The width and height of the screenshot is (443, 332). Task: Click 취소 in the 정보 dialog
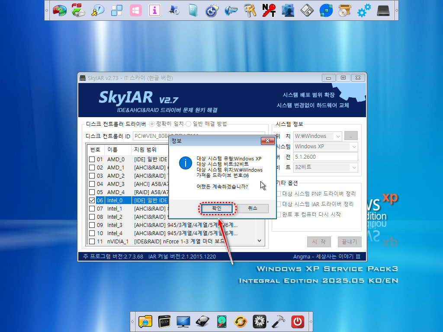click(253, 208)
